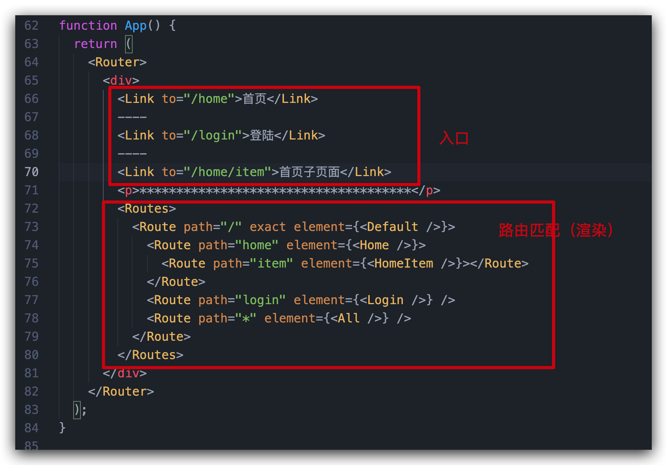The image size is (667, 465).
Task: Click the 登陆 link text
Action: coord(262,135)
